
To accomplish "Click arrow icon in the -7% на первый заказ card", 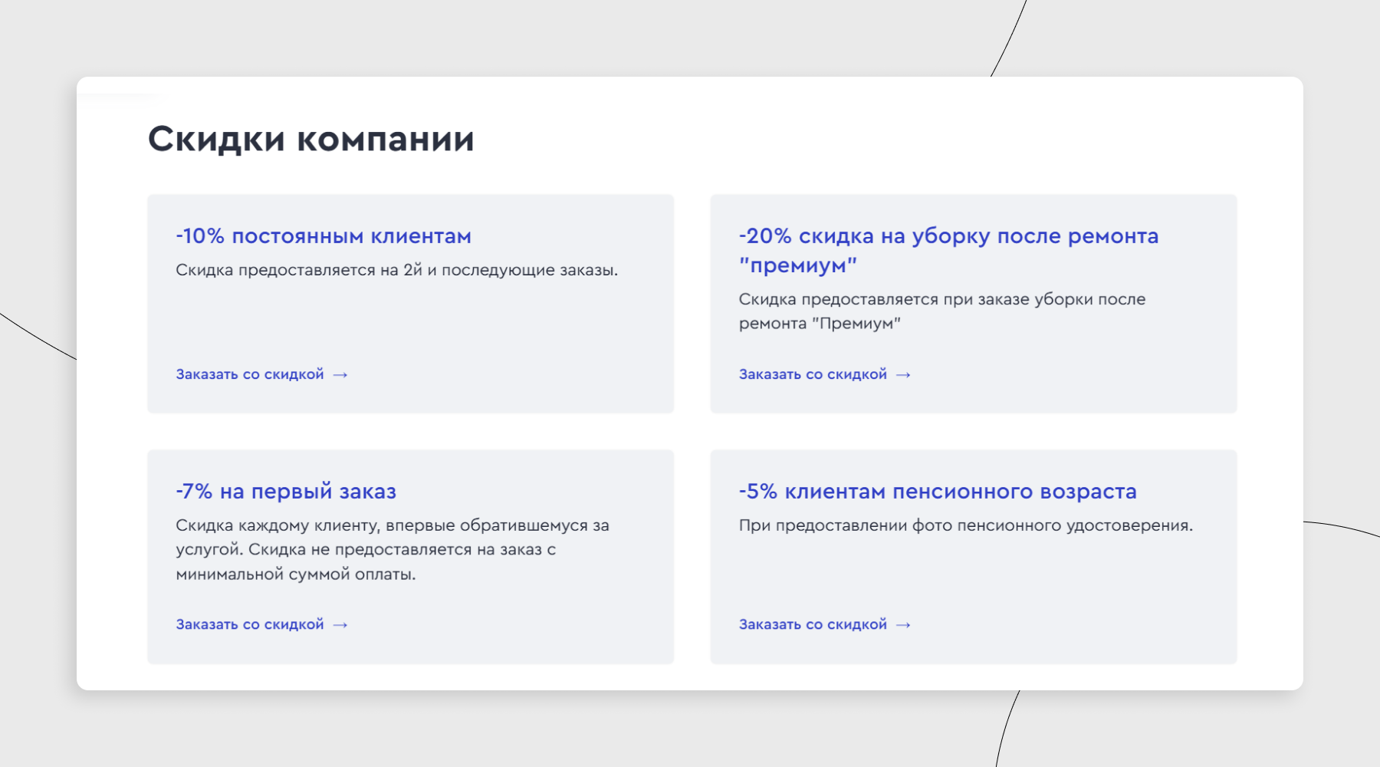I will [x=340, y=625].
